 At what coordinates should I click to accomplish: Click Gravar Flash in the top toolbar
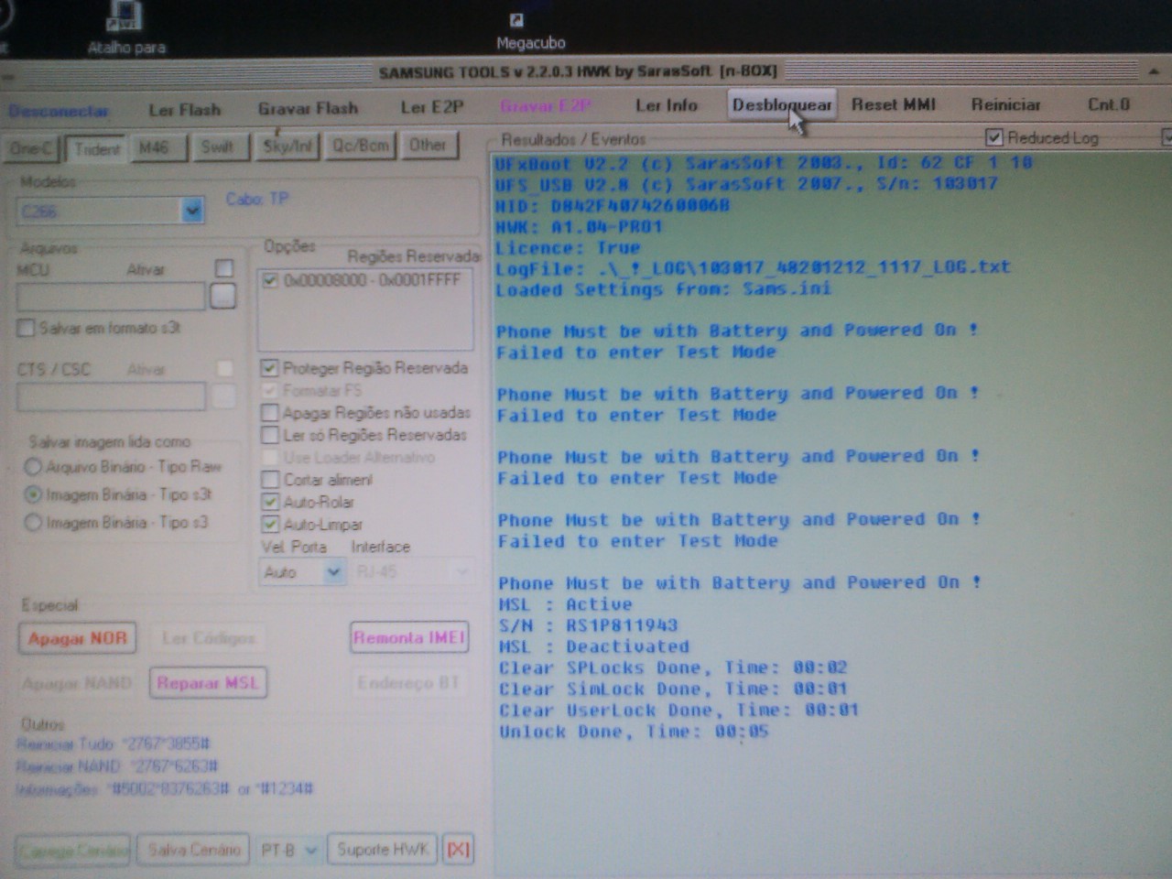tap(308, 109)
